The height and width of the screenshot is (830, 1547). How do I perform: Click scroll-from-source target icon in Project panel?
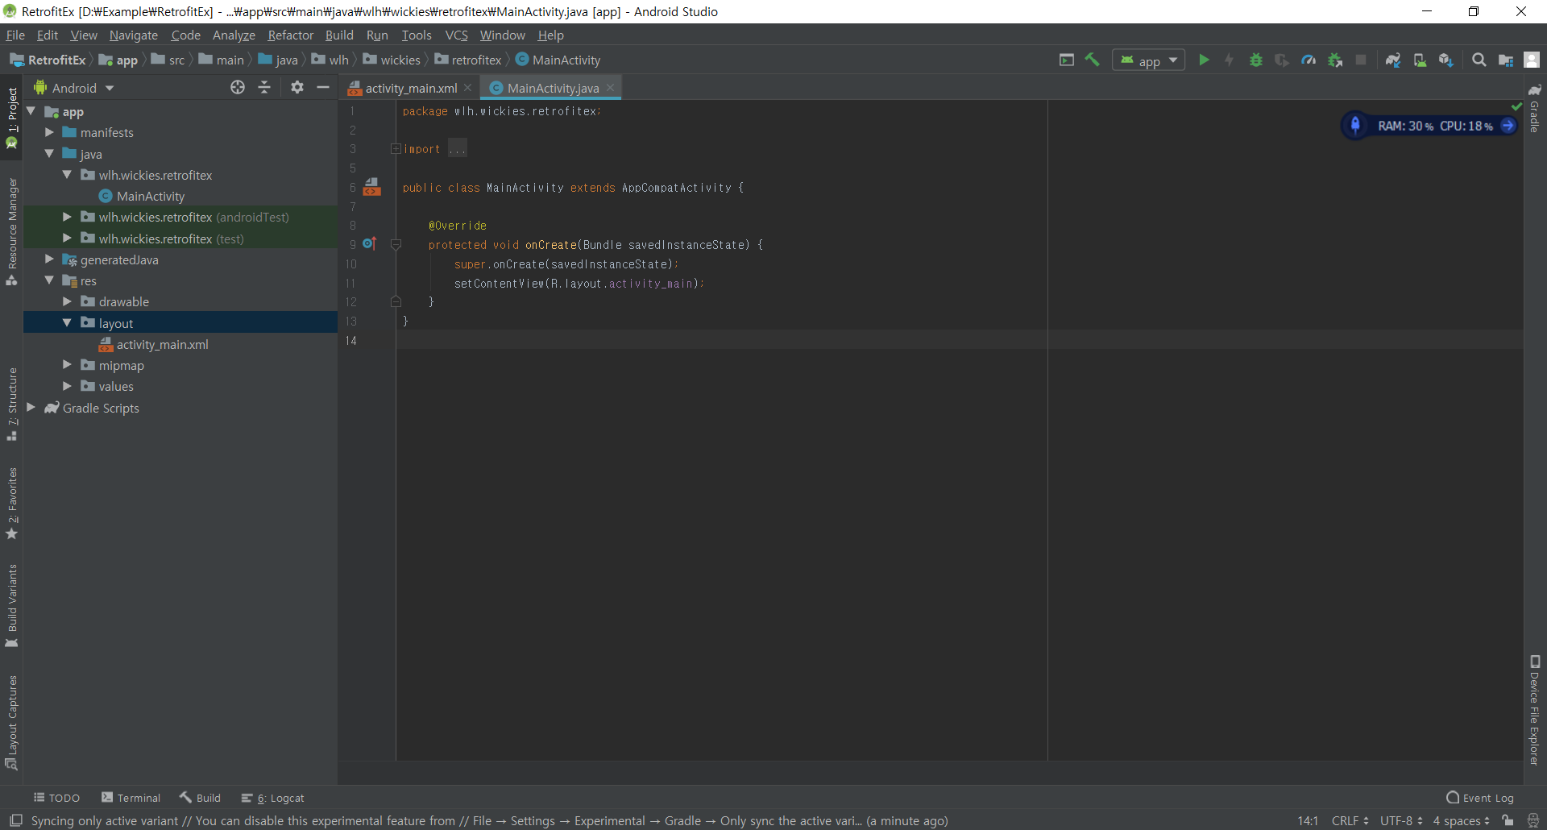pyautogui.click(x=238, y=87)
